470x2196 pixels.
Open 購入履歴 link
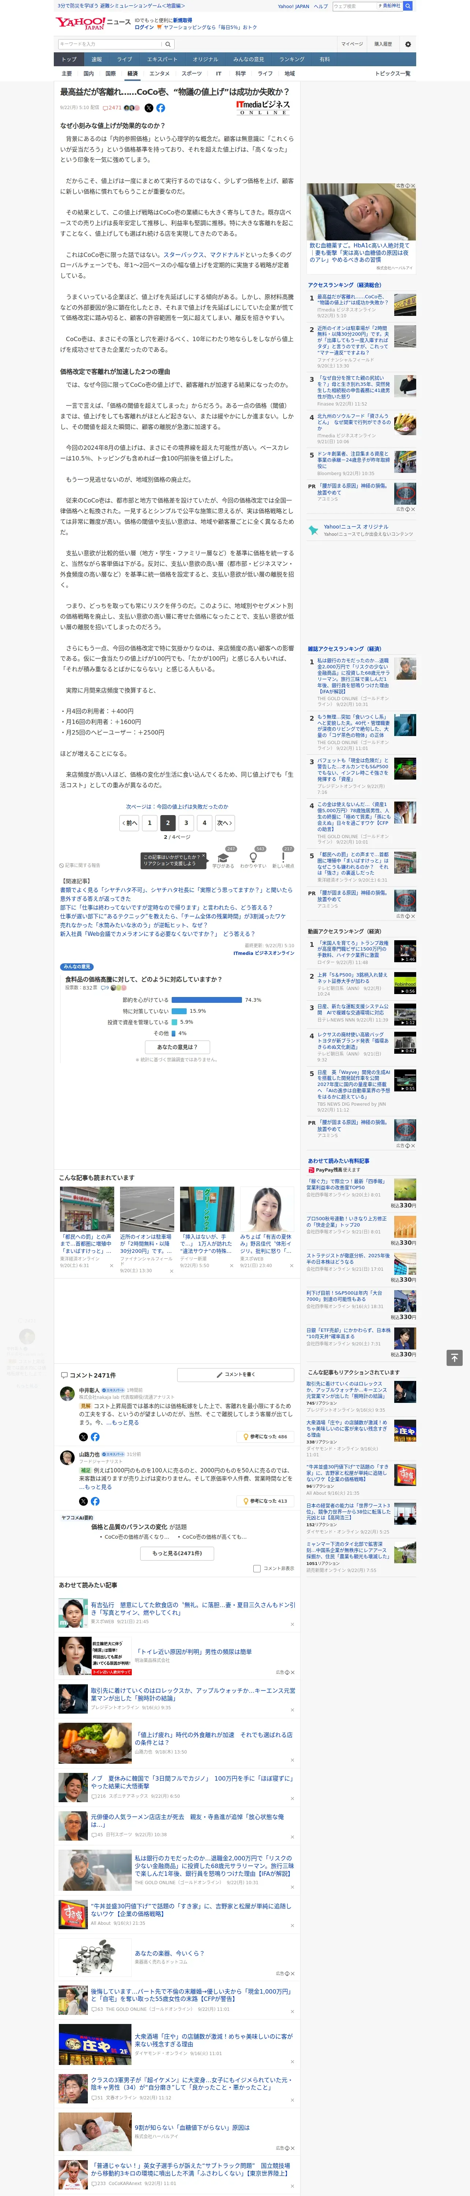tap(383, 44)
